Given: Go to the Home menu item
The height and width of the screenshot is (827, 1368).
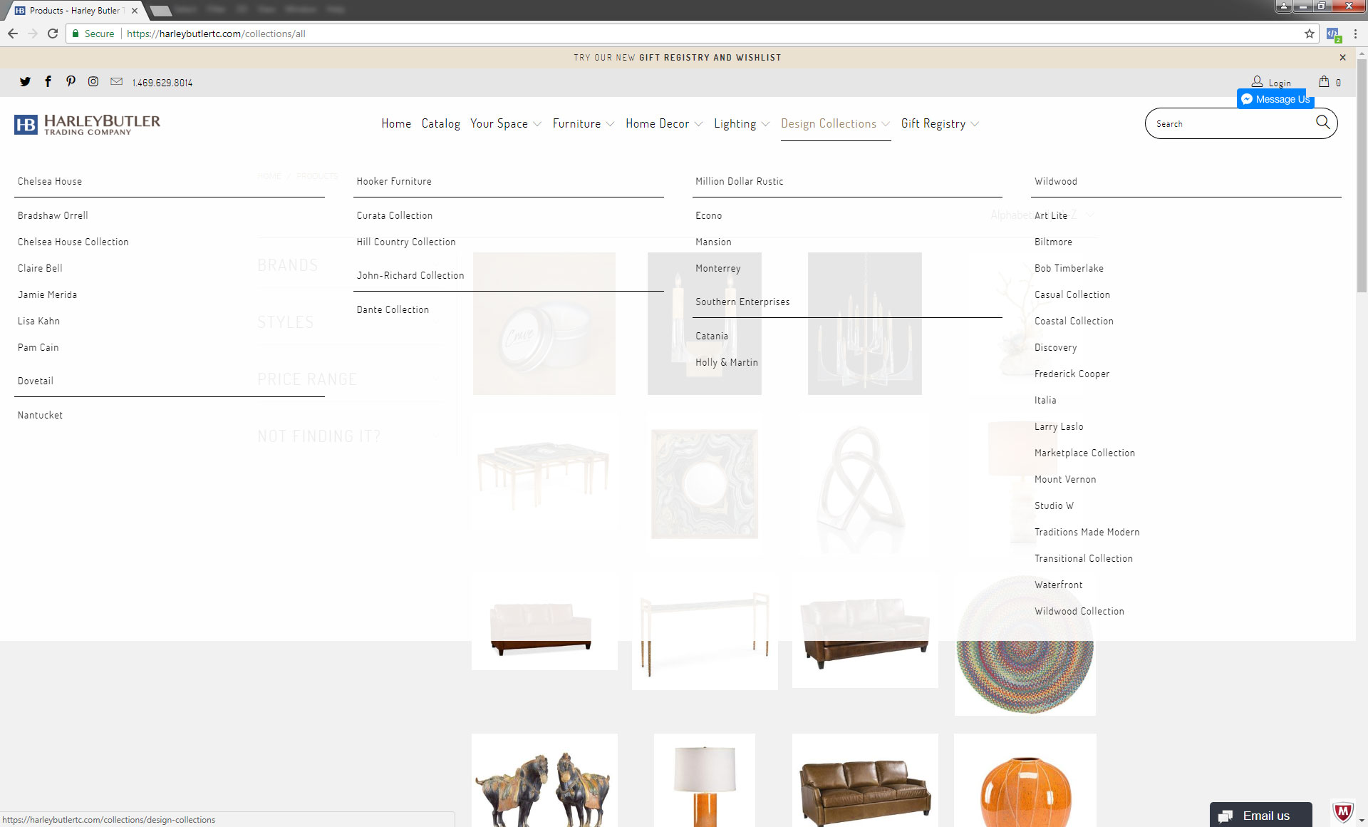Looking at the screenshot, I should tap(396, 123).
